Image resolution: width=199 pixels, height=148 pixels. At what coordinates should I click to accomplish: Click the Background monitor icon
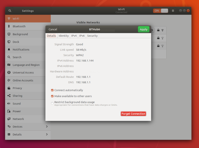click(x=9, y=34)
